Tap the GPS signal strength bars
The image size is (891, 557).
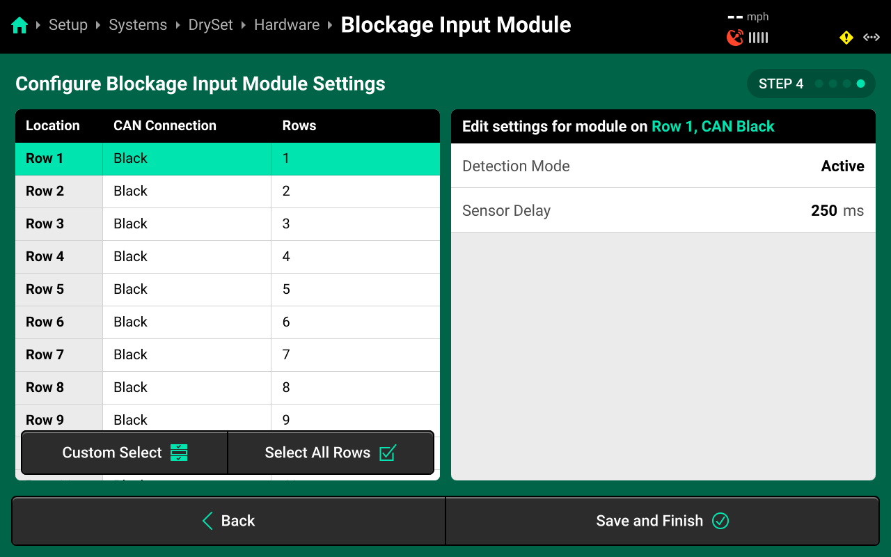click(x=759, y=38)
